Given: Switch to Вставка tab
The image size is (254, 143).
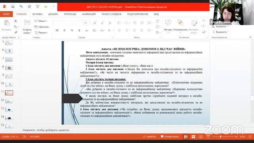Looking at the screenshot, I should [37, 14].
